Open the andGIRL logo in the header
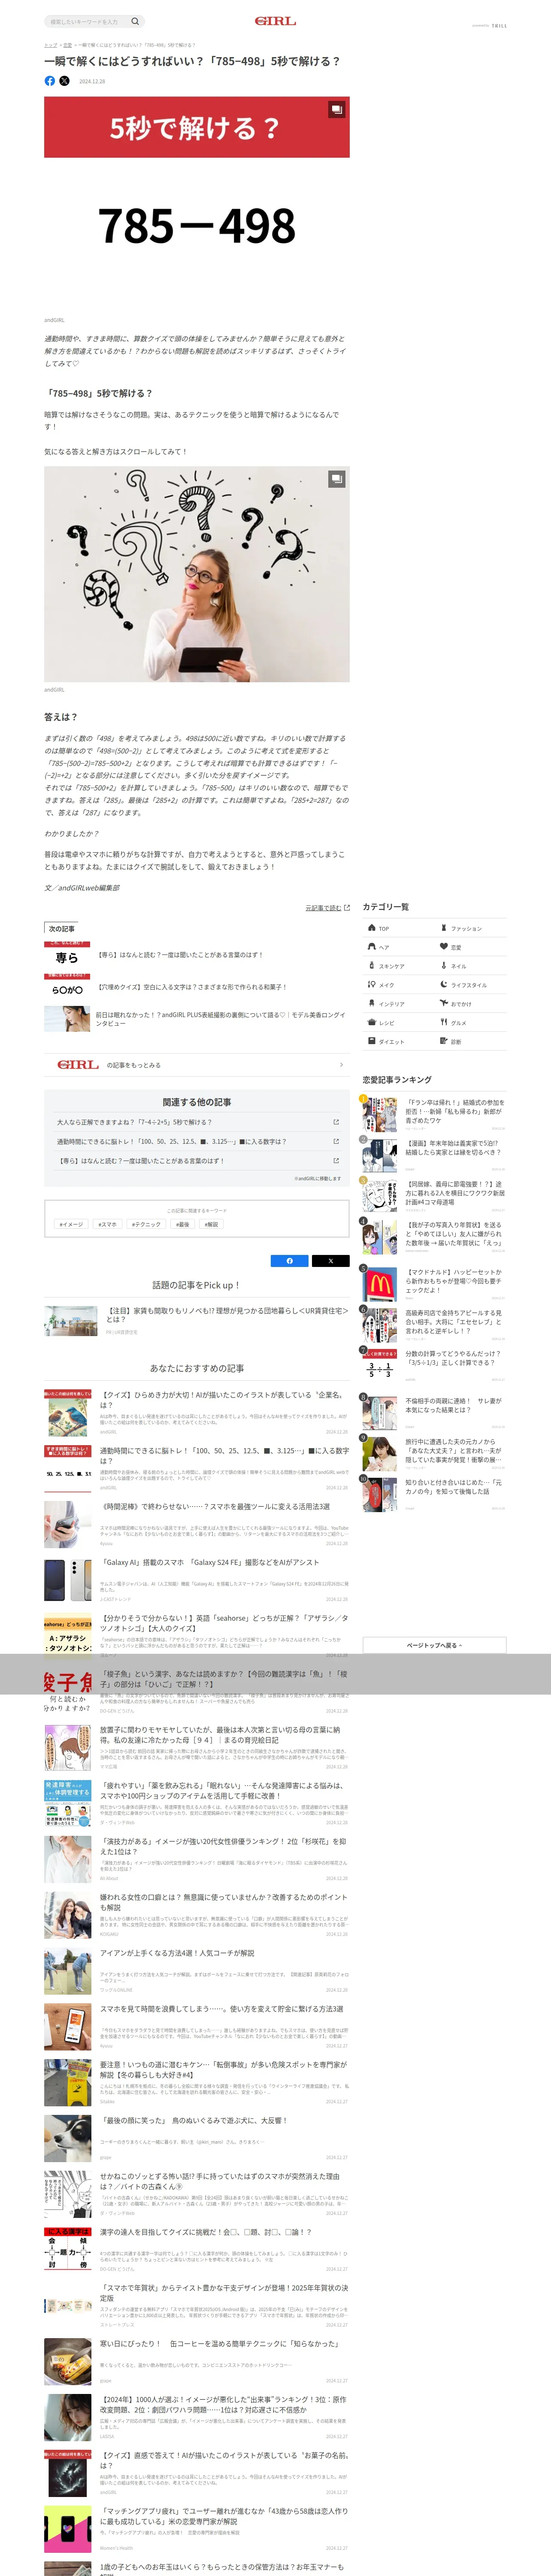551x2576 pixels. [x=275, y=21]
